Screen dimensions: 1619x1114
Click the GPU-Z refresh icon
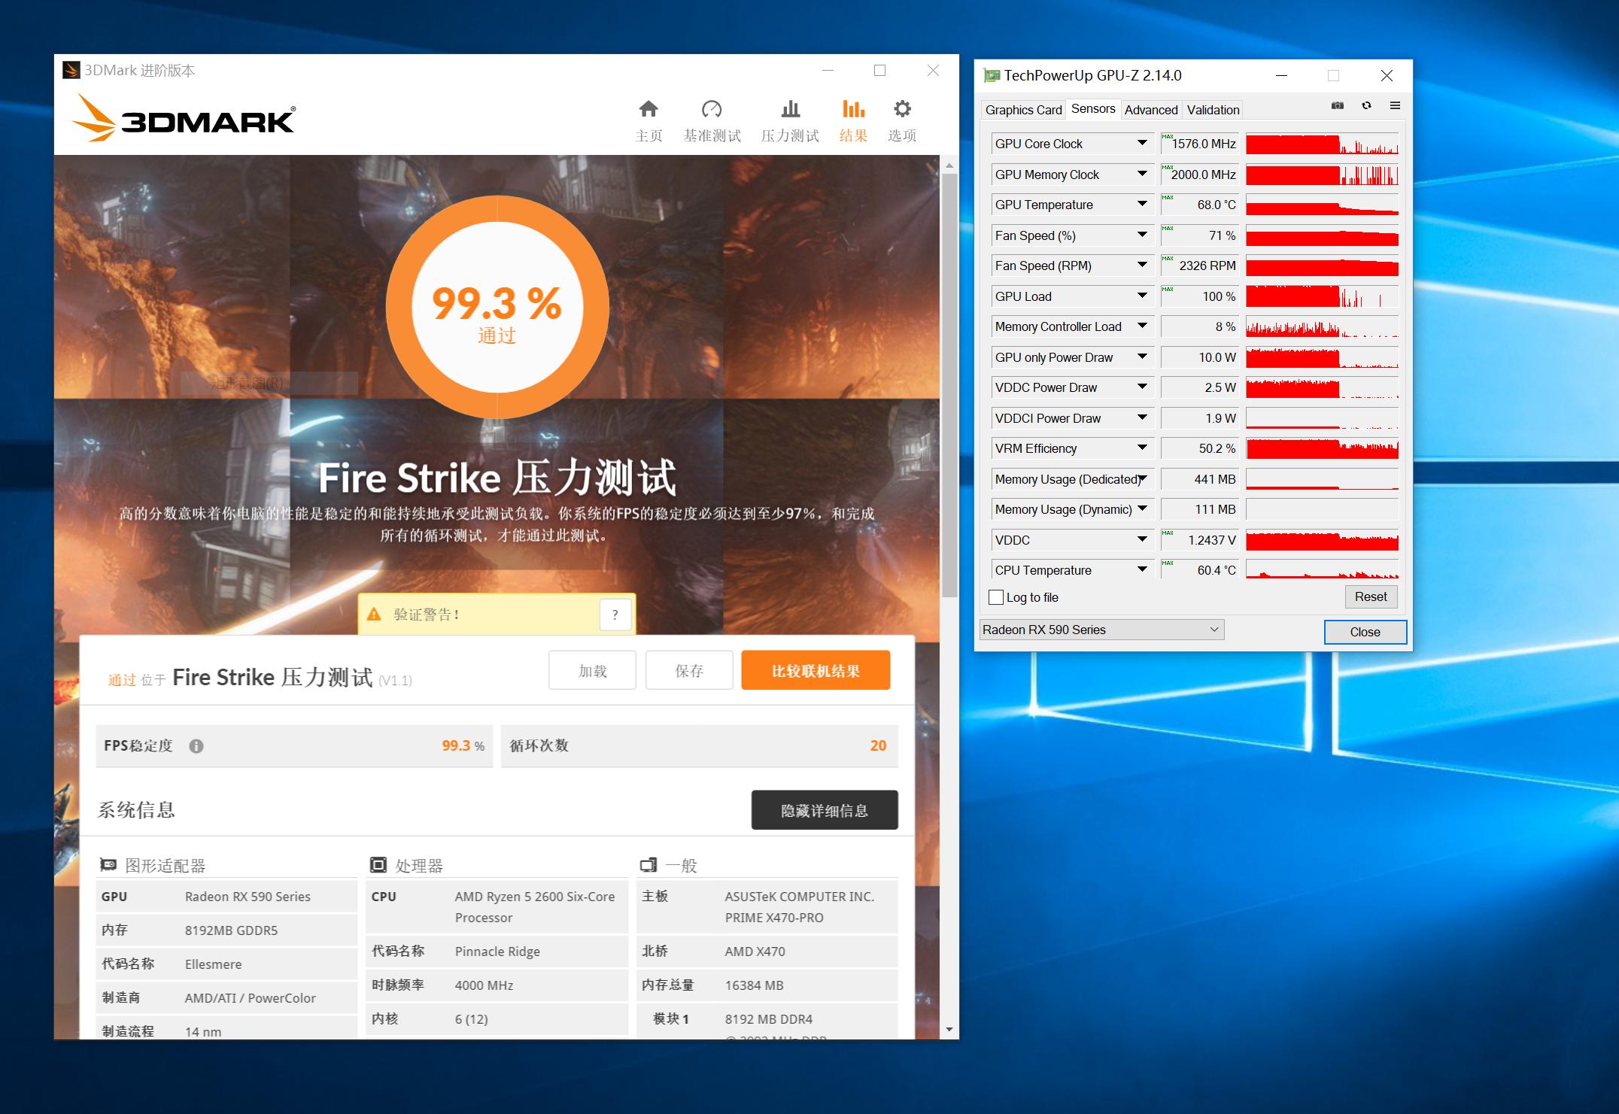1365,106
